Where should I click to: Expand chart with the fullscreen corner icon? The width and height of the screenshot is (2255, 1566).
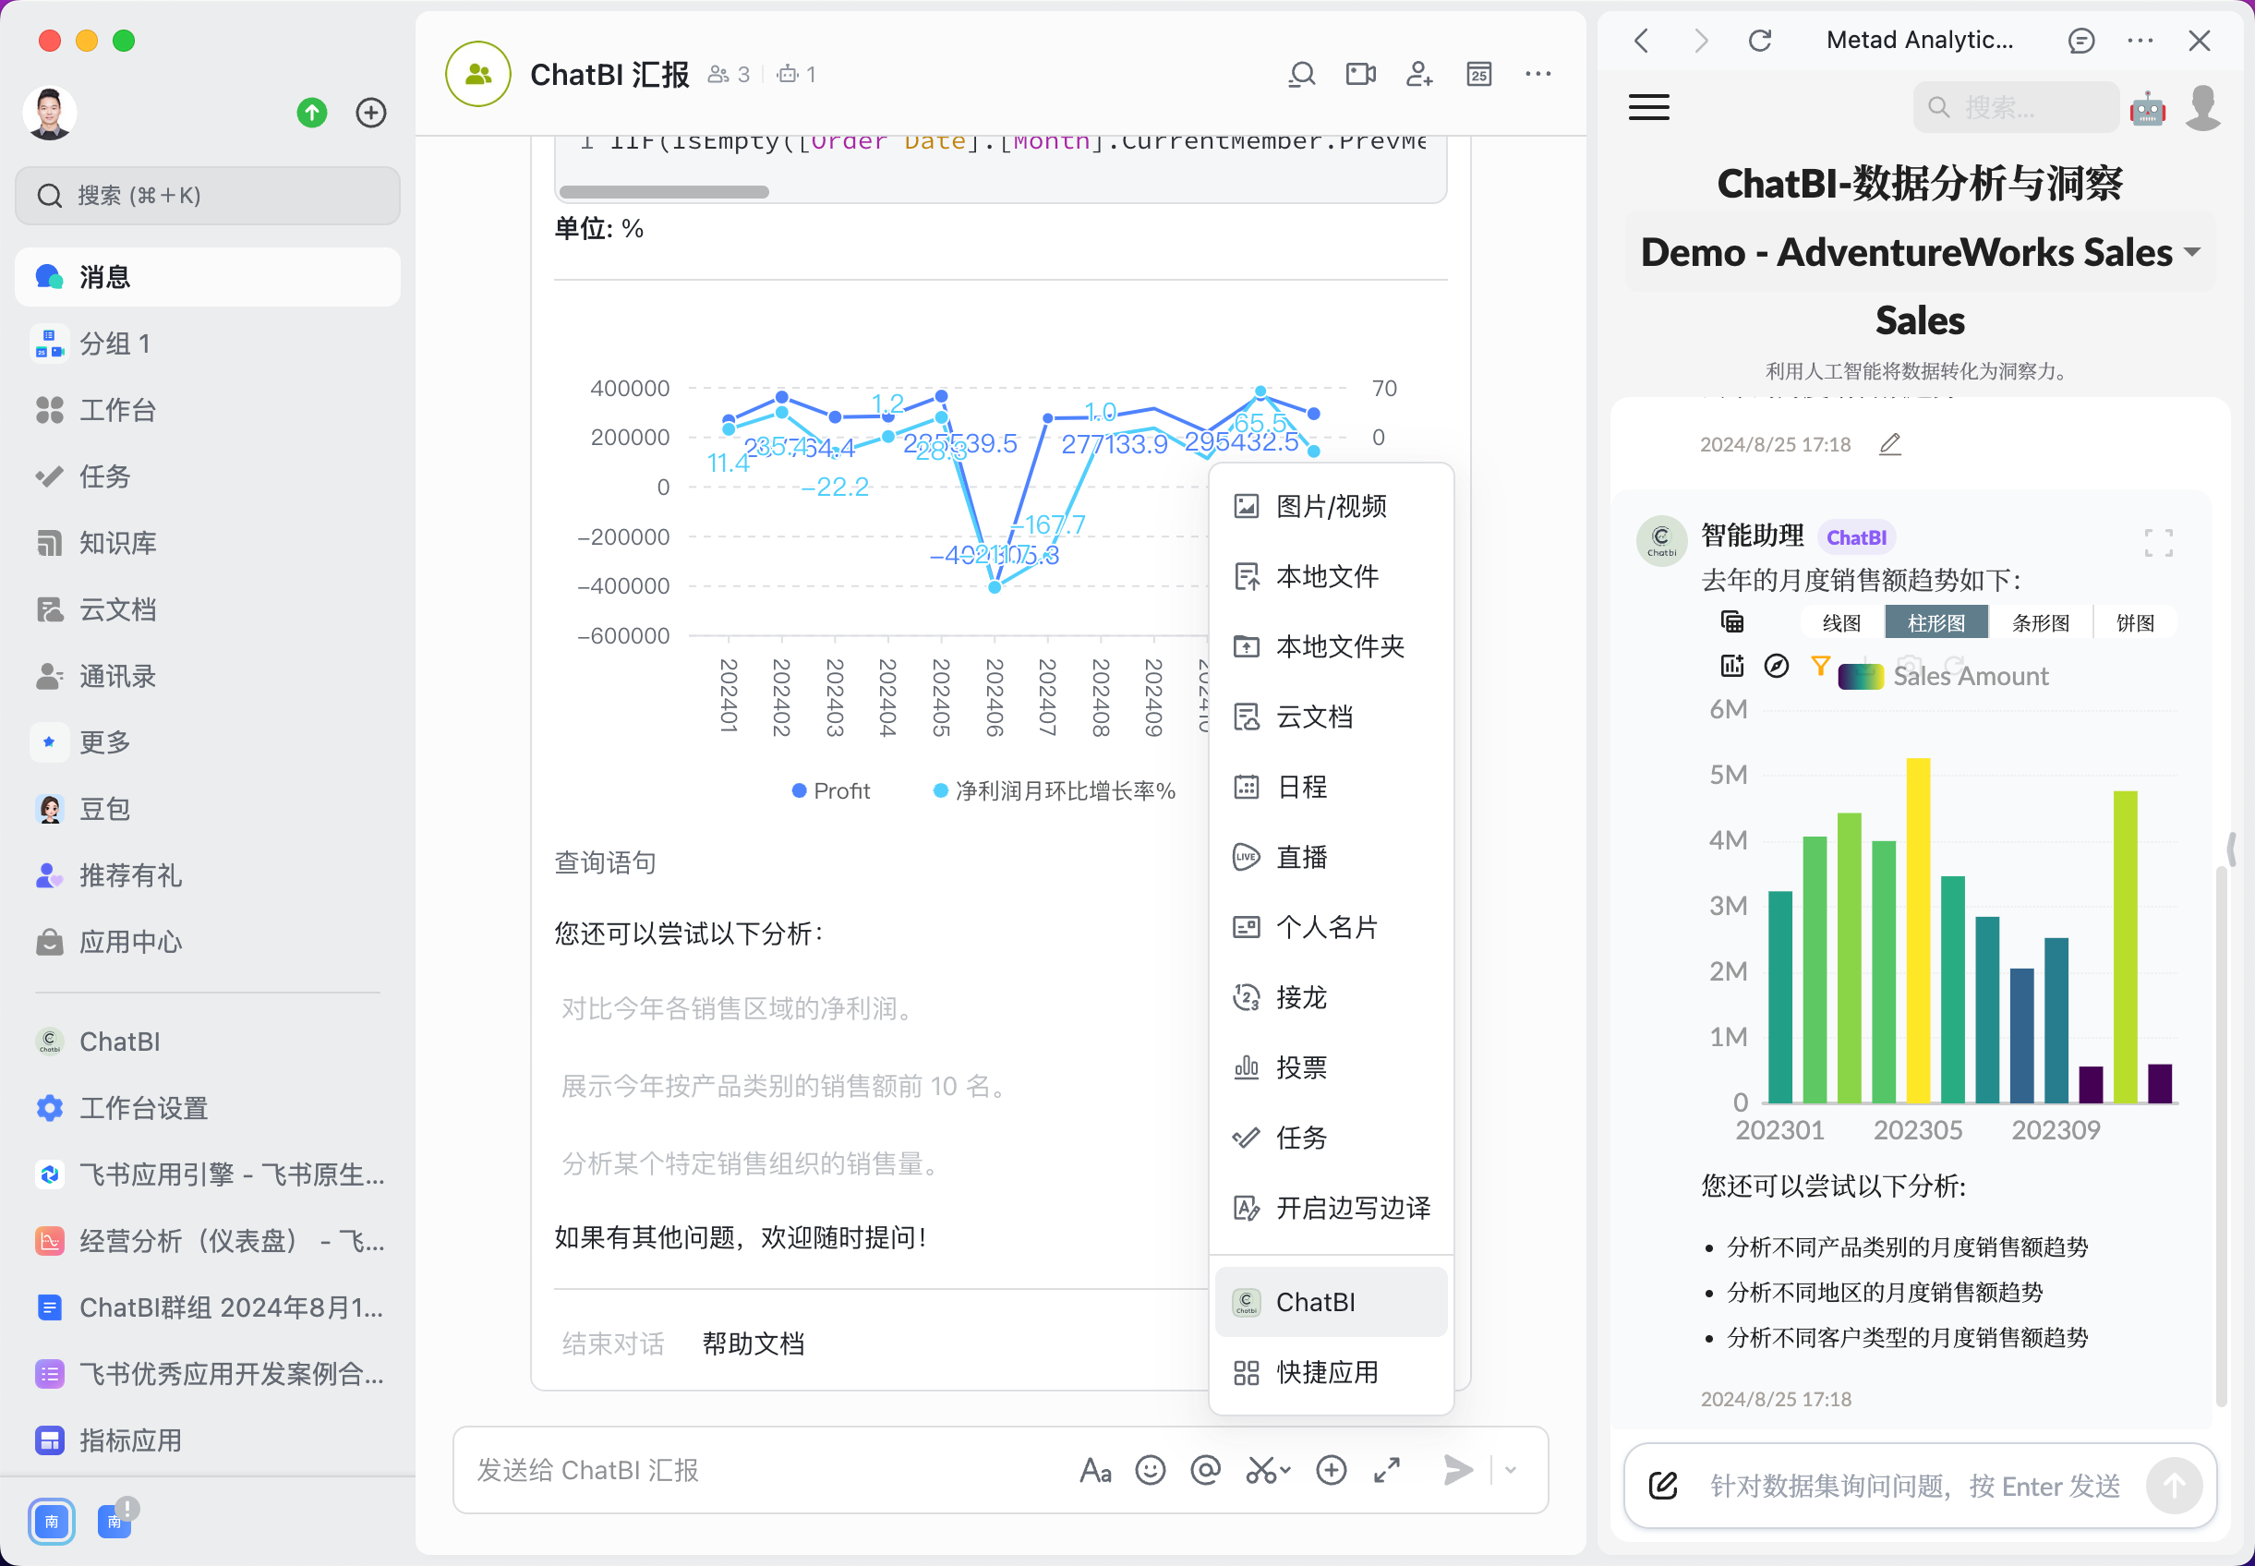(x=2158, y=543)
